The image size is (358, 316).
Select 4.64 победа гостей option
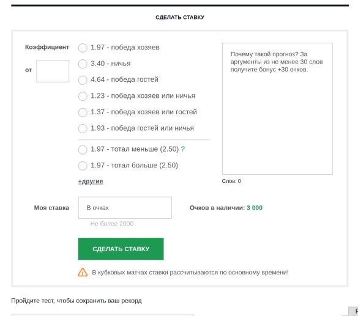tap(83, 80)
